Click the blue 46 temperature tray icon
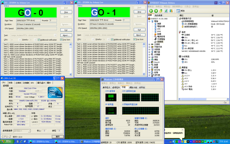230x144 pixels. pos(191,141)
